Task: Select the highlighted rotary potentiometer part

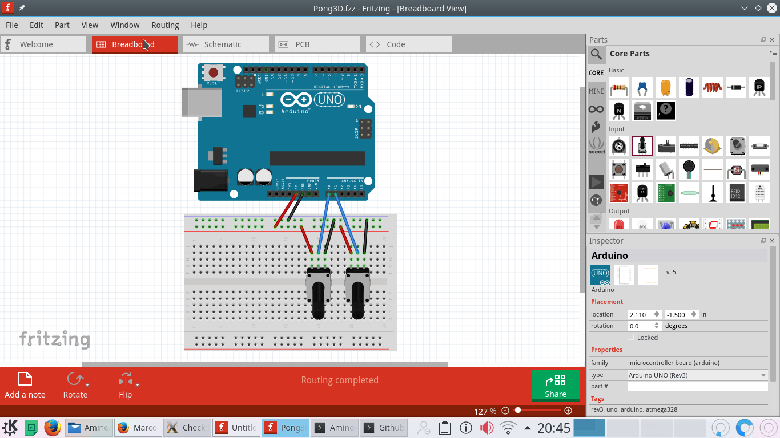Action: click(x=642, y=146)
